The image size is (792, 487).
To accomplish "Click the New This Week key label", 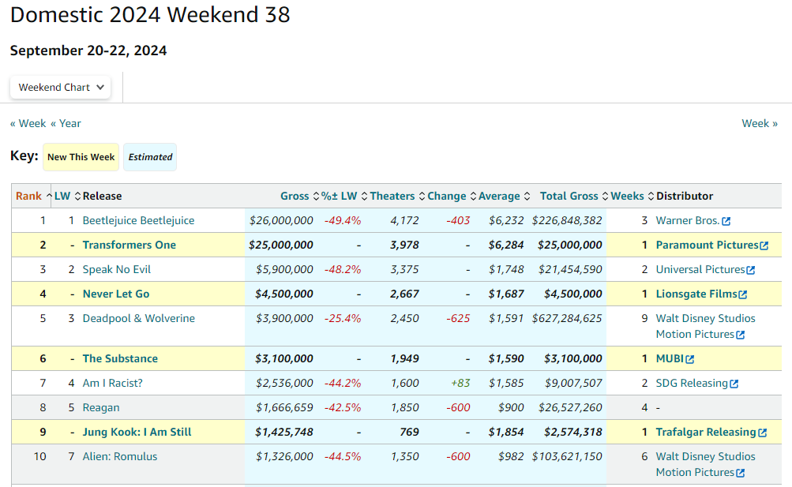I will (x=81, y=157).
